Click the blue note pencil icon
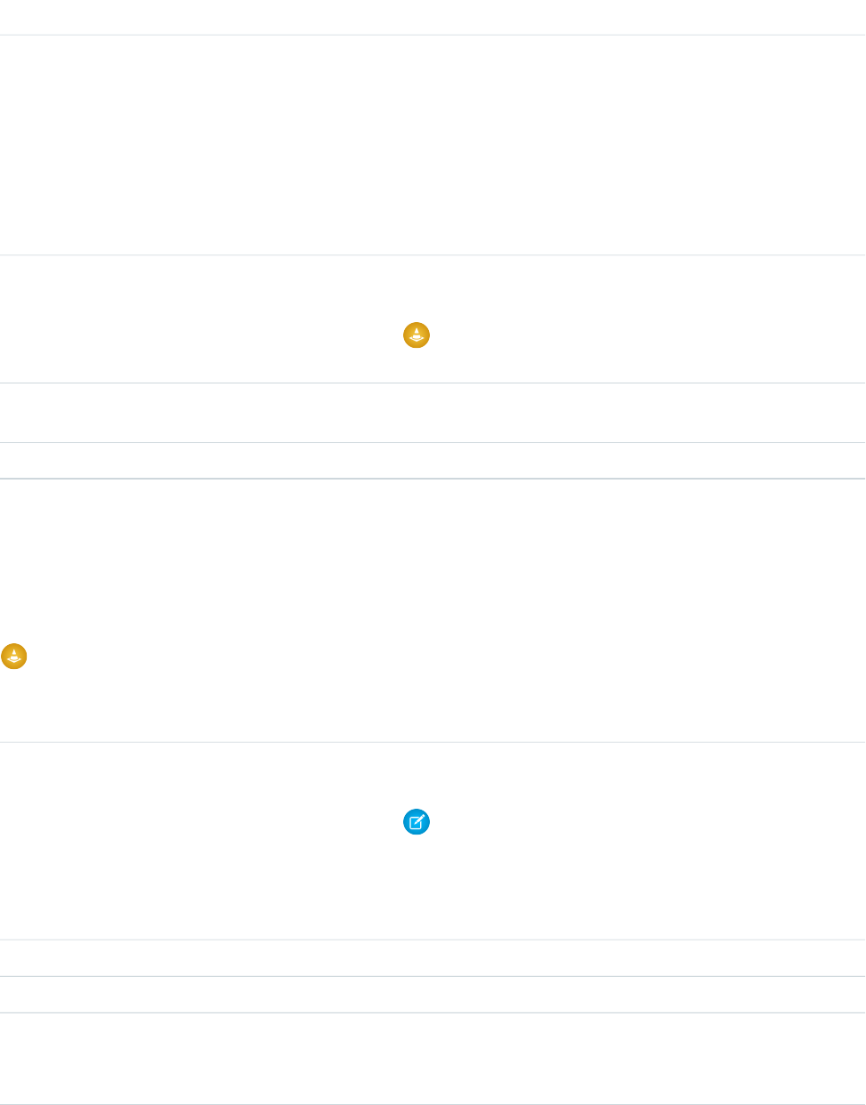Viewport: 866px width, 1105px height. (x=417, y=822)
